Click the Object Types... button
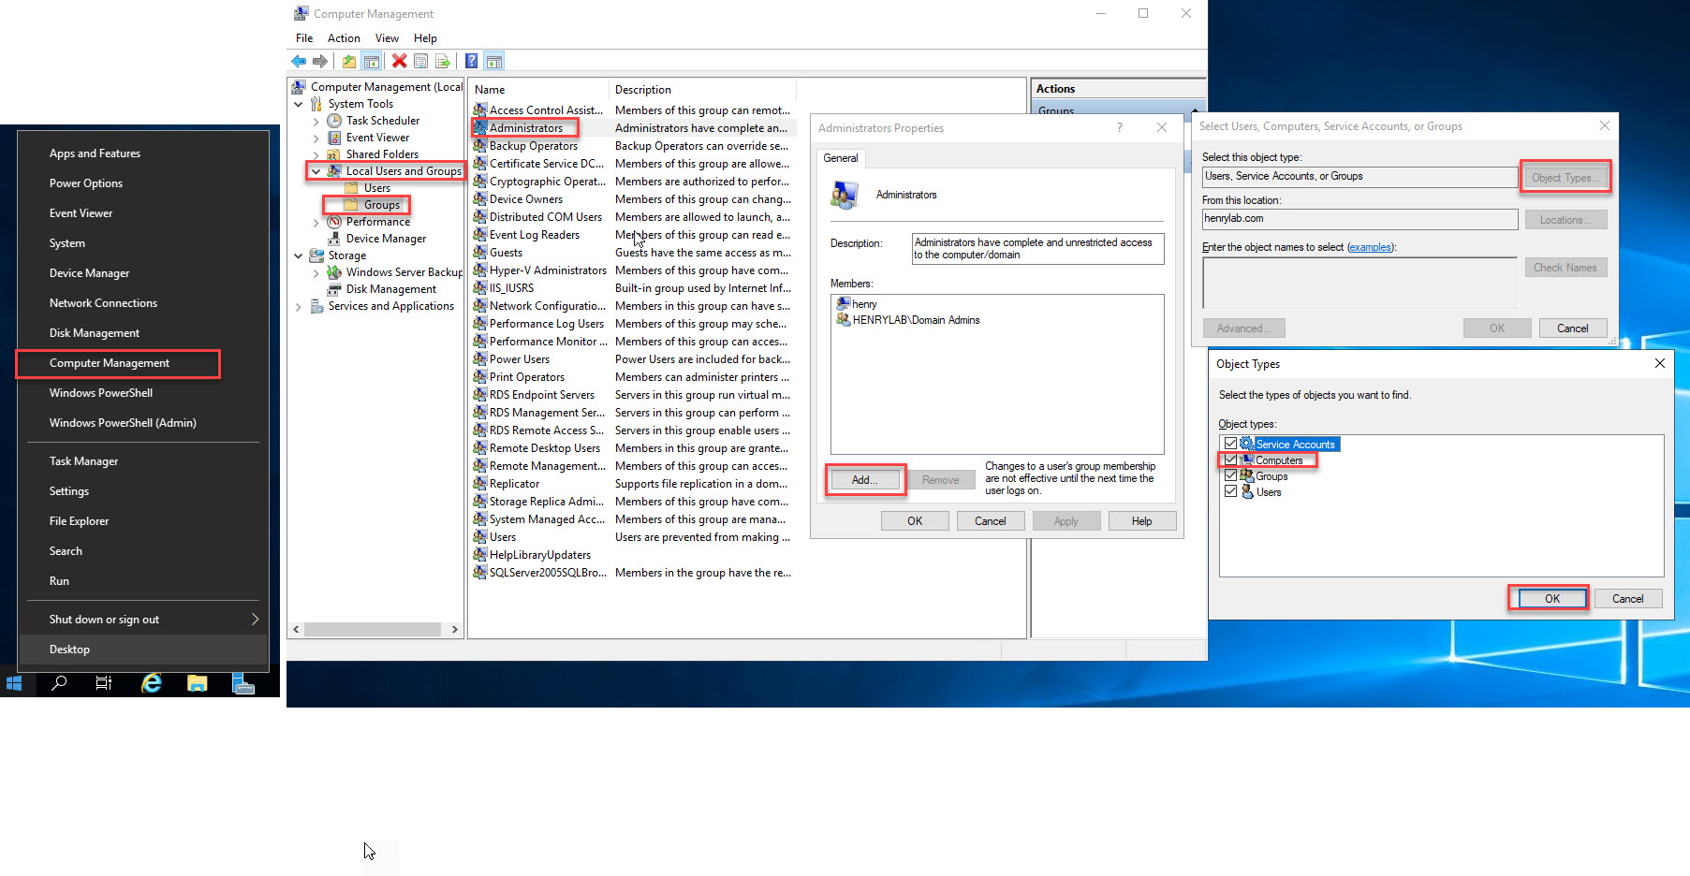Viewport: 1690px width, 876px height. point(1564,177)
